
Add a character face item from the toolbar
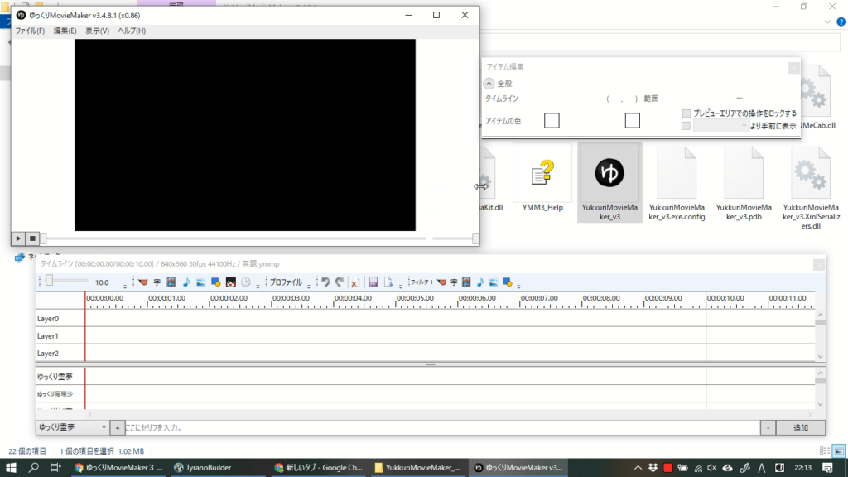pyautogui.click(x=231, y=282)
